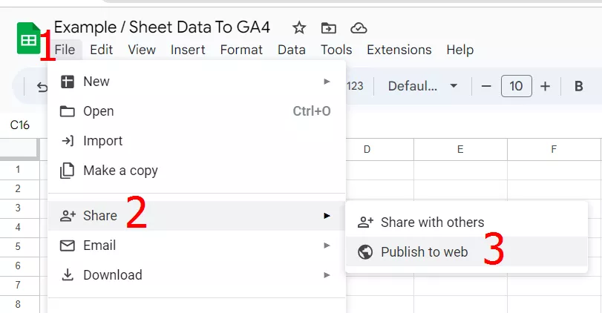This screenshot has height=313, width=602.
Task: Click the undo arrow in toolbar
Action: (x=42, y=87)
